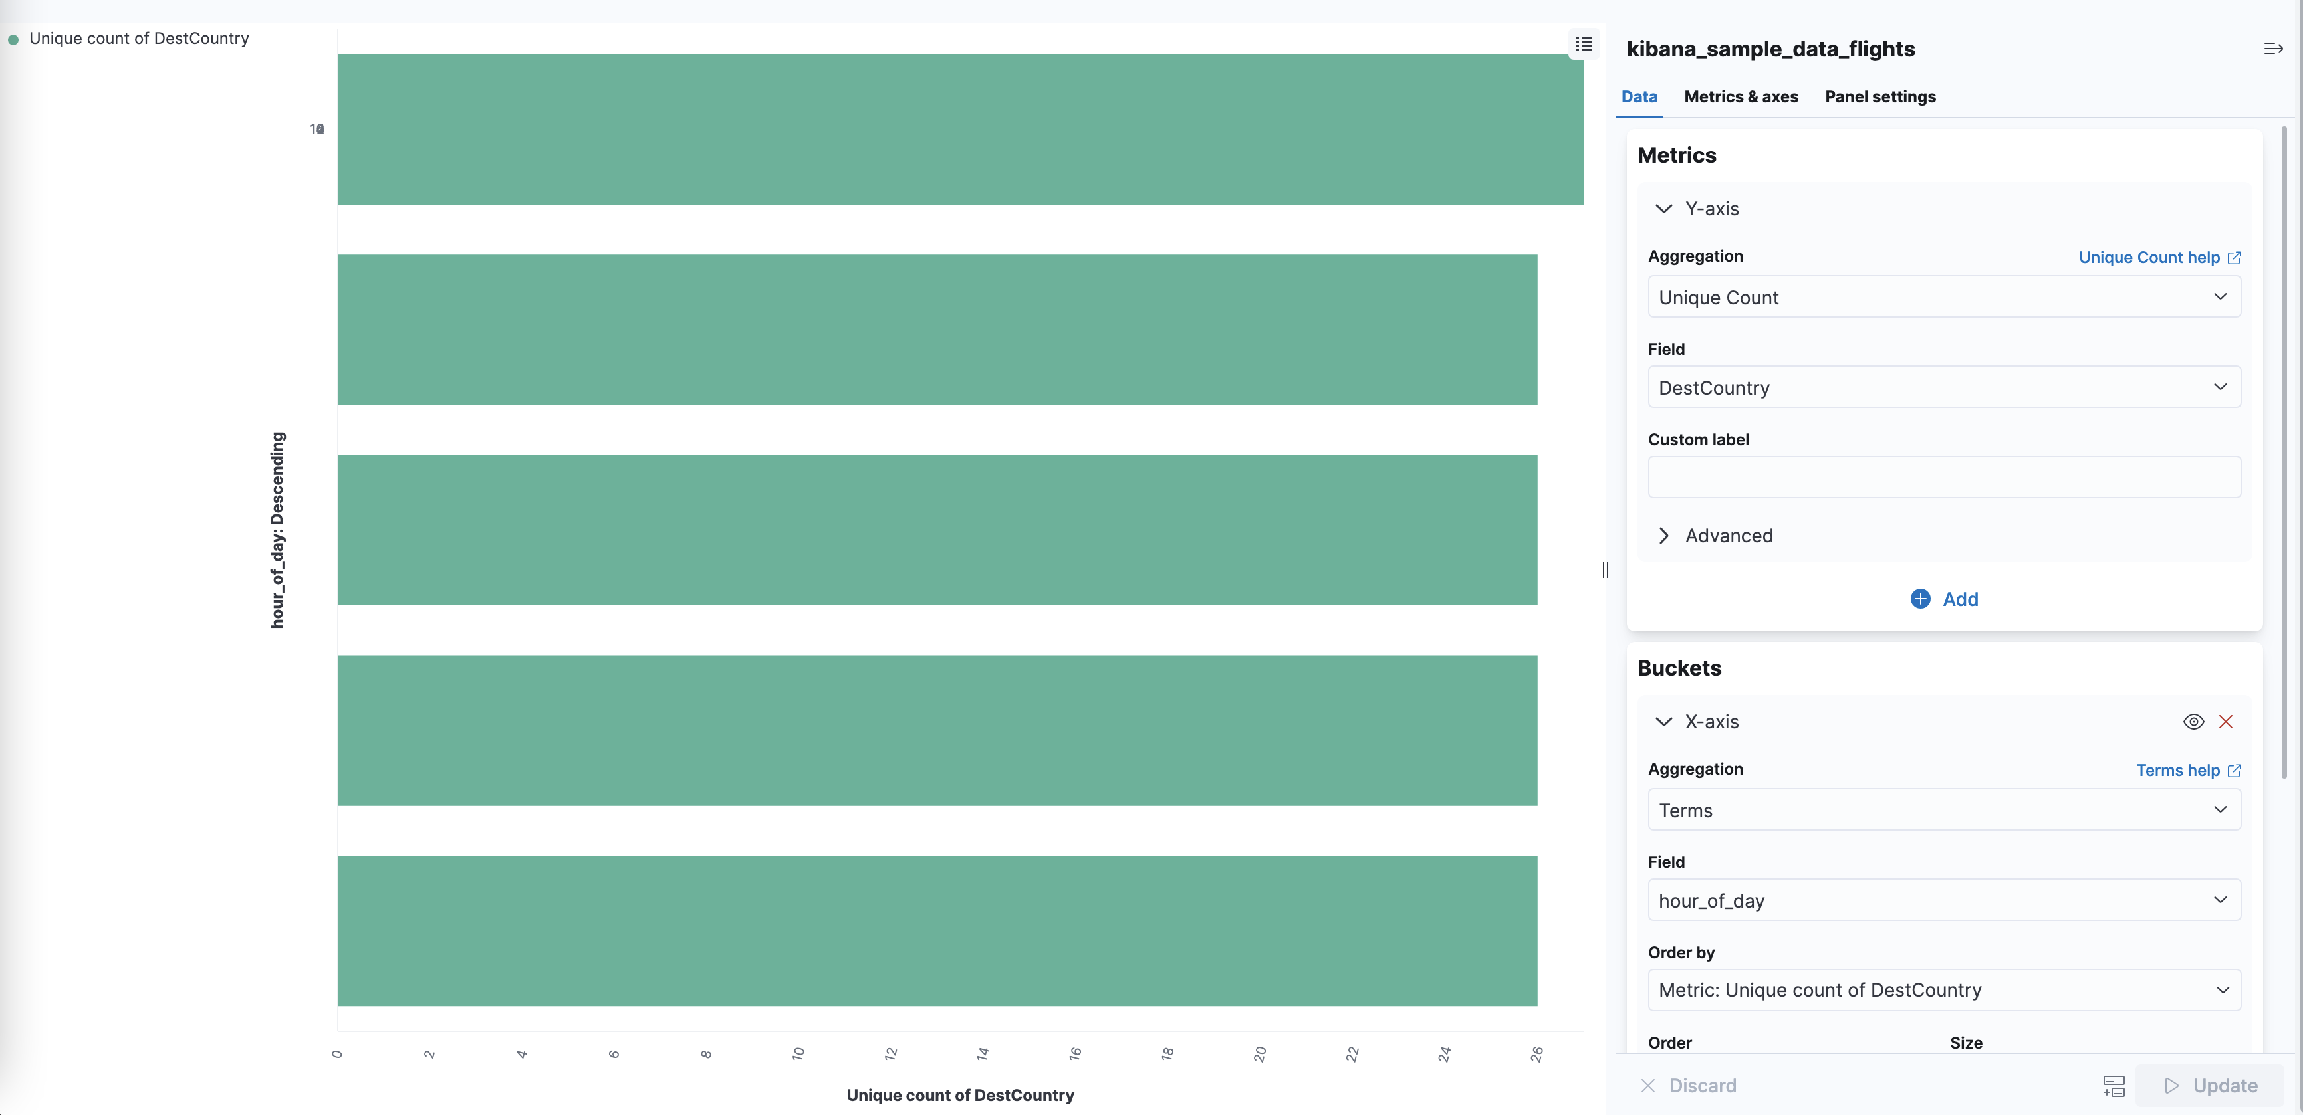
Task: Toggle the chart legend list icon
Action: [1584, 44]
